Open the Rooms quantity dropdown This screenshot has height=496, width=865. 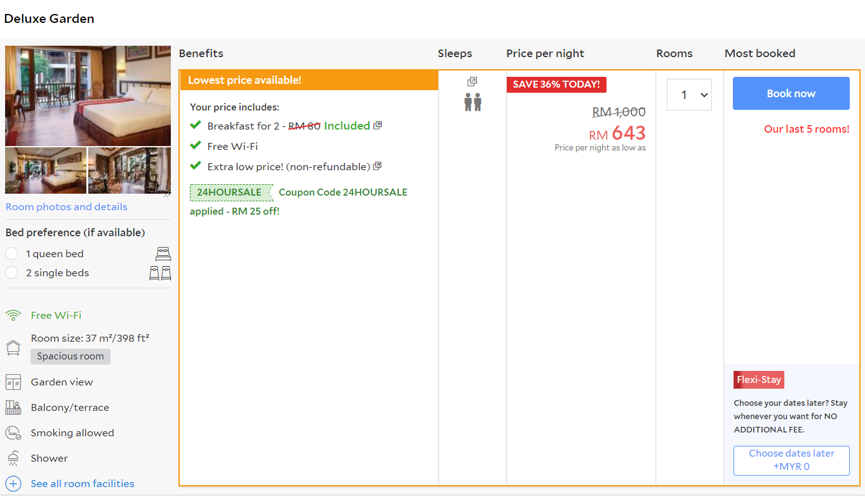tap(689, 95)
